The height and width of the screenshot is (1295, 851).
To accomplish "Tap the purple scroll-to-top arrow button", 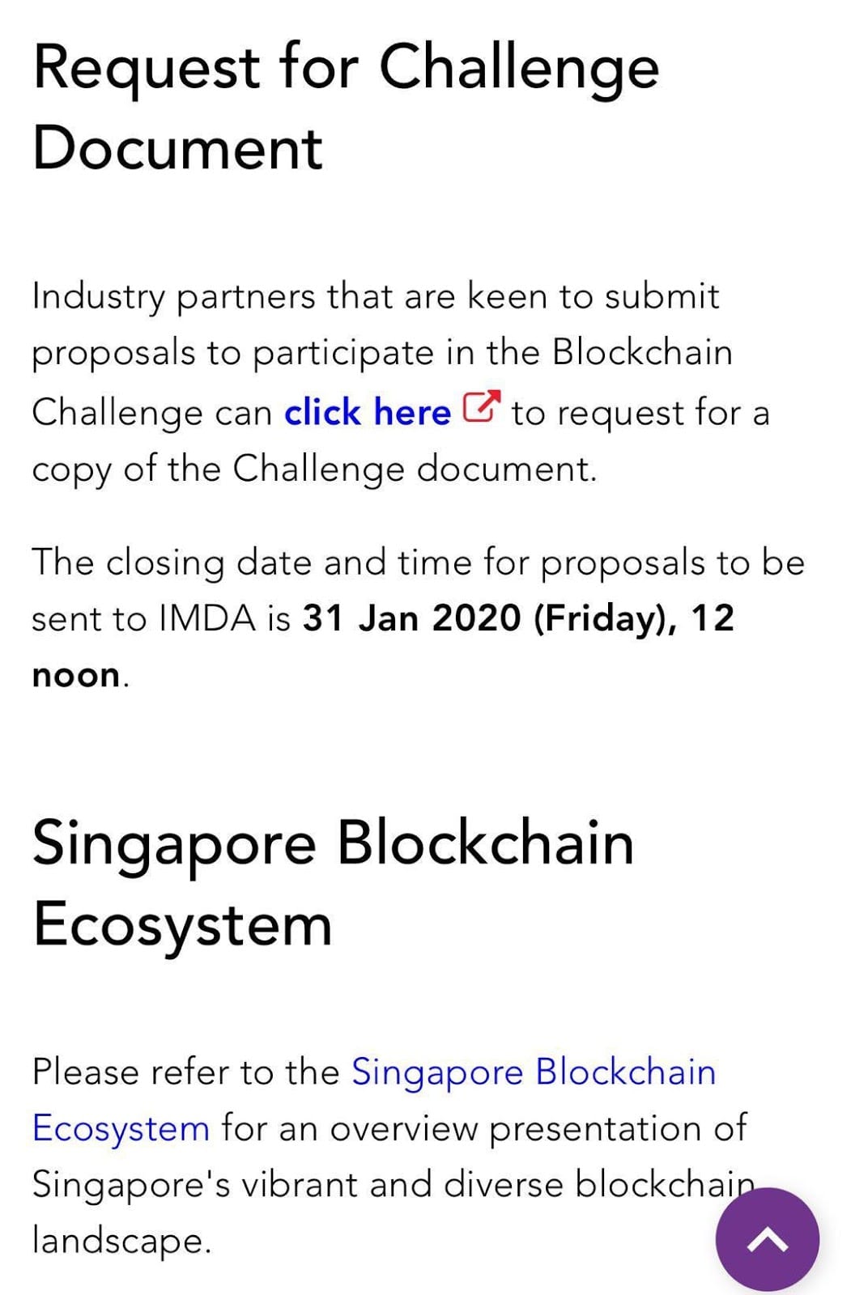I will click(767, 1239).
